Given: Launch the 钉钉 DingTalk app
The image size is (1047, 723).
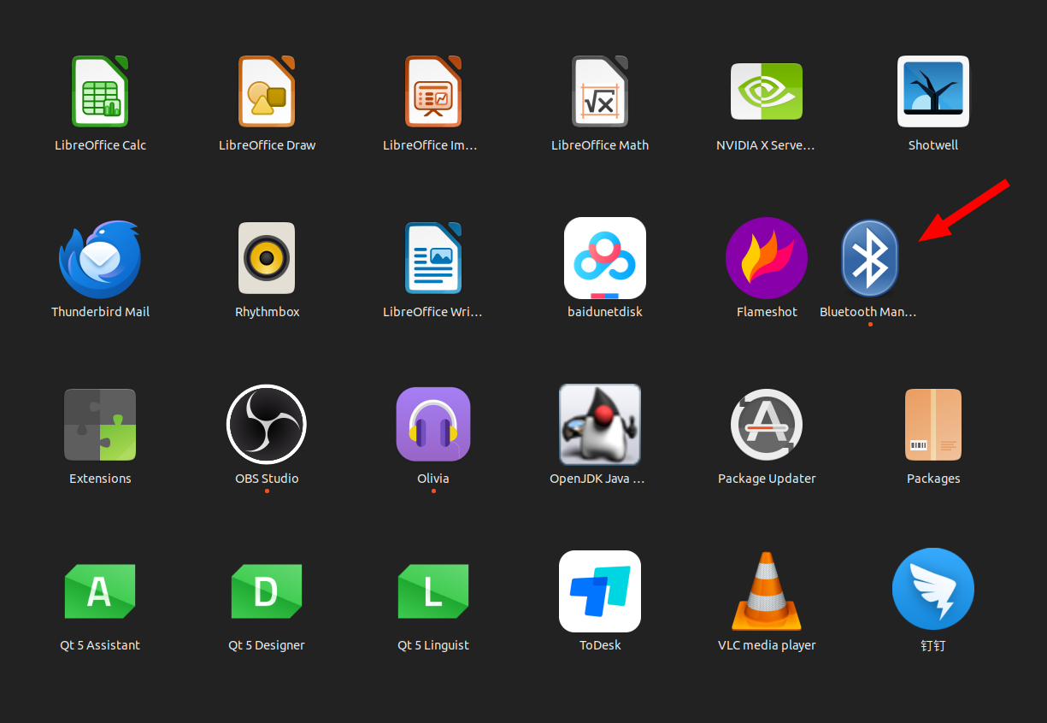Looking at the screenshot, I should (933, 590).
